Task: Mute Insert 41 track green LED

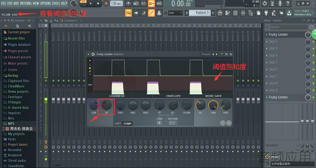Action: click(x=258, y=81)
